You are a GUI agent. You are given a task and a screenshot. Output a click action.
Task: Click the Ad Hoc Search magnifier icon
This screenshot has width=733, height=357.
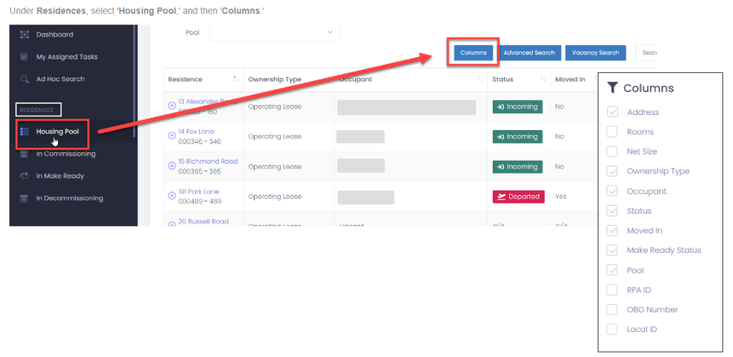pyautogui.click(x=24, y=79)
